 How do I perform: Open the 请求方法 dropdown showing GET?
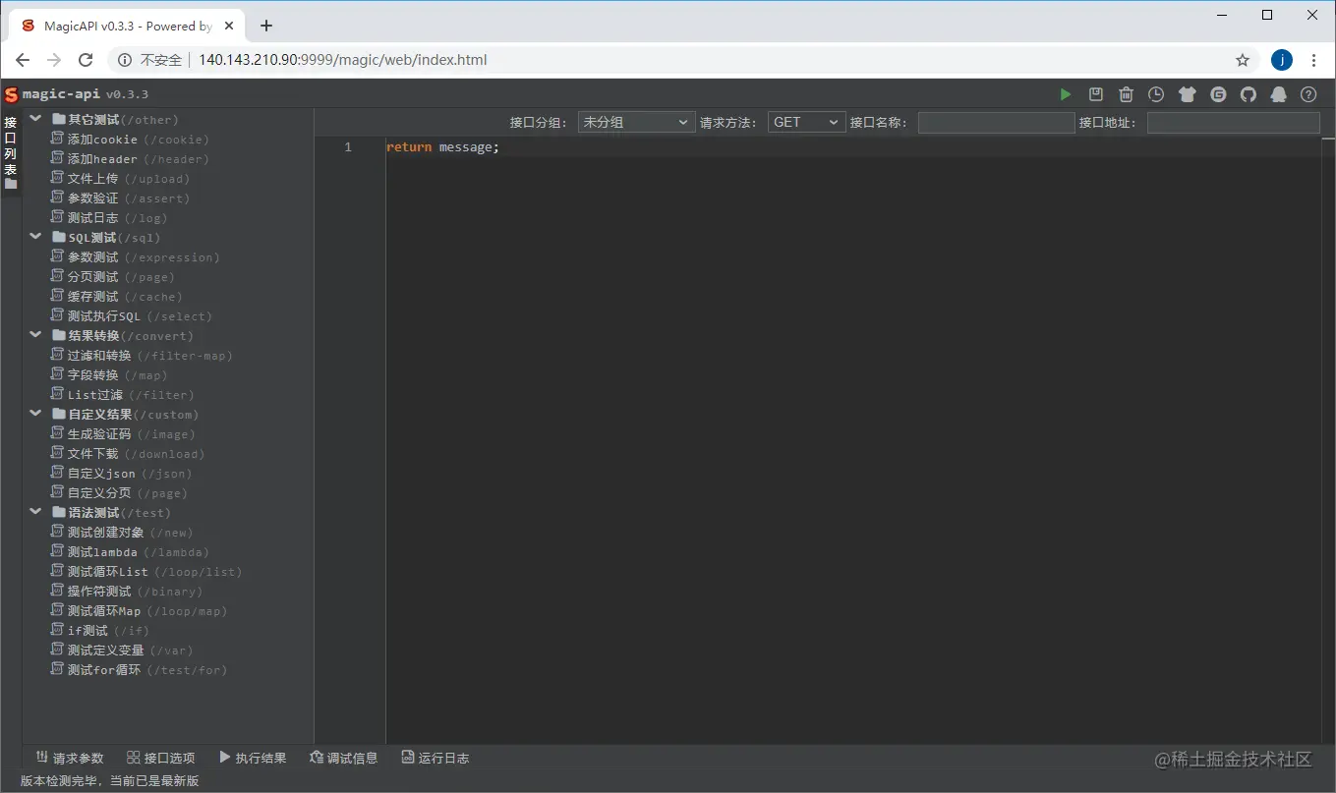[806, 122]
